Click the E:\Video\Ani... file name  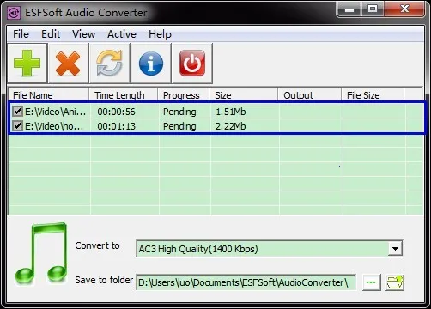(55, 112)
